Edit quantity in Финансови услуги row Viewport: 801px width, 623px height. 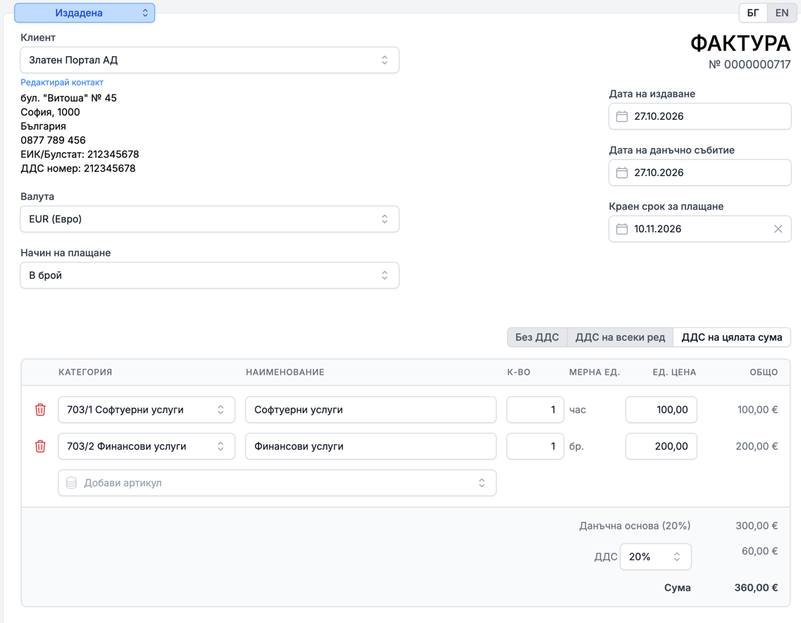pyautogui.click(x=535, y=446)
